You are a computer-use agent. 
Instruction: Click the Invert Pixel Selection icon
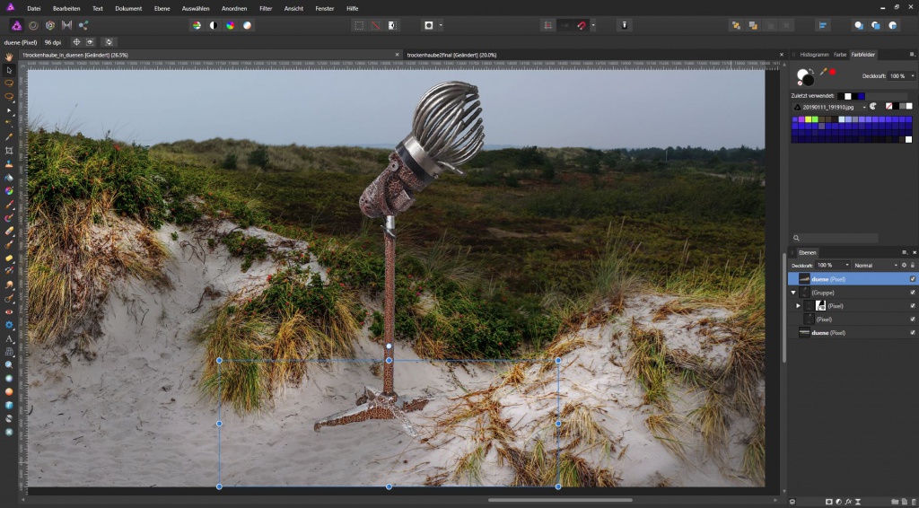[392, 25]
